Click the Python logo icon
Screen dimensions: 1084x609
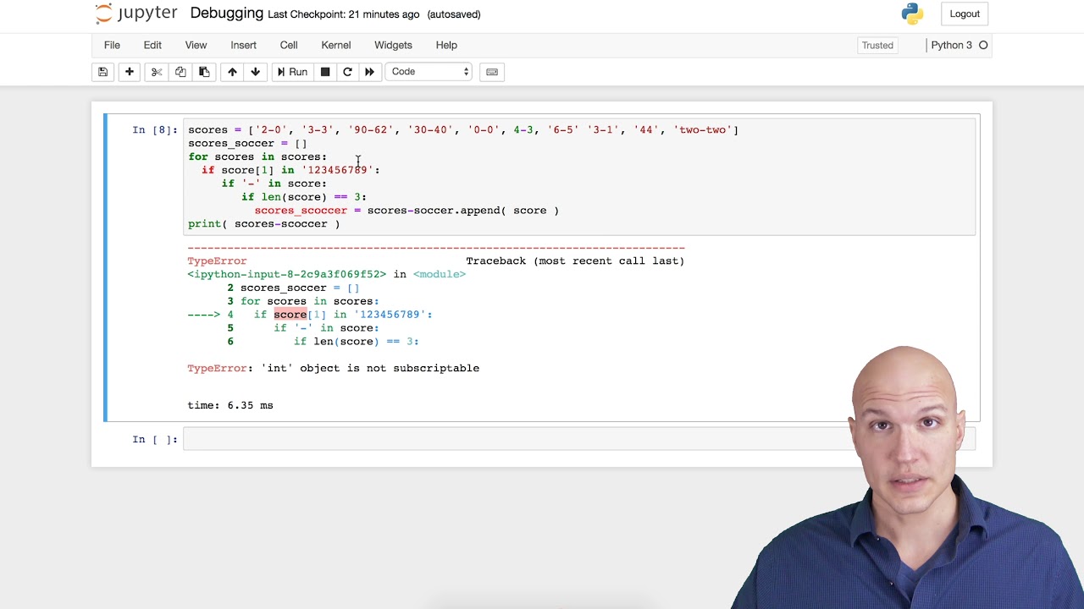click(x=912, y=14)
